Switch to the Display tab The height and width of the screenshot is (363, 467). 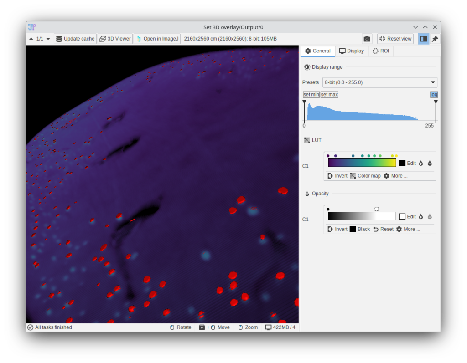(x=351, y=51)
